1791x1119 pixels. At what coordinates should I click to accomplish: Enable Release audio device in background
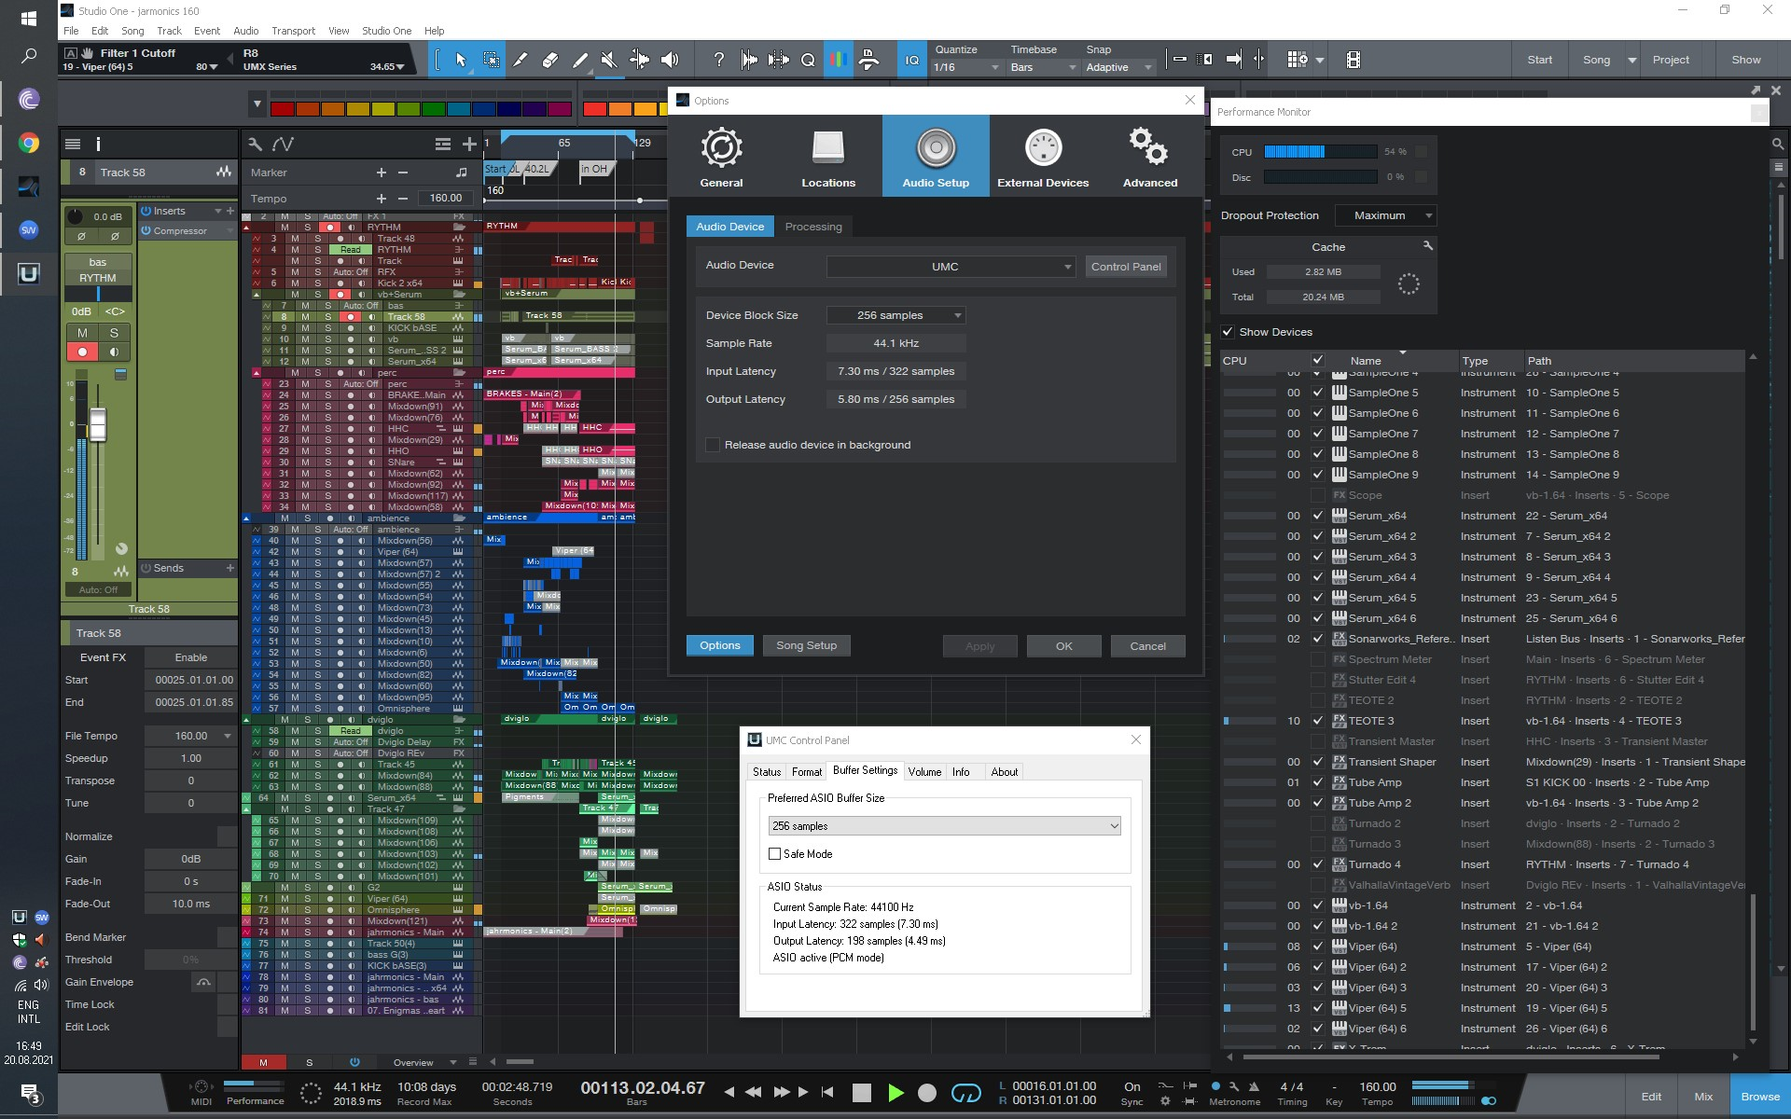714,445
